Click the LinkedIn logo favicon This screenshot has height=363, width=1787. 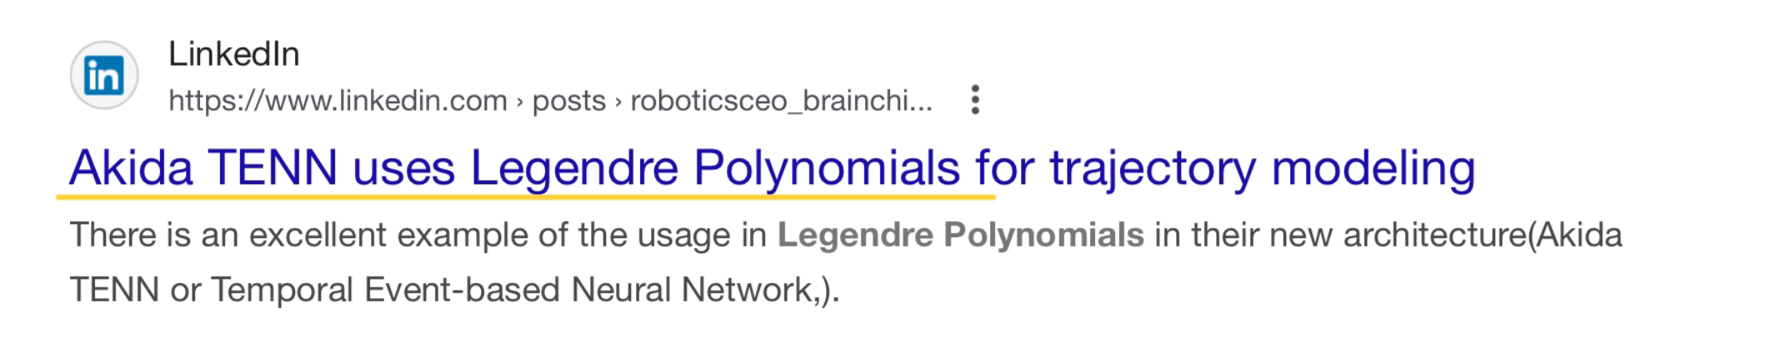pos(104,76)
